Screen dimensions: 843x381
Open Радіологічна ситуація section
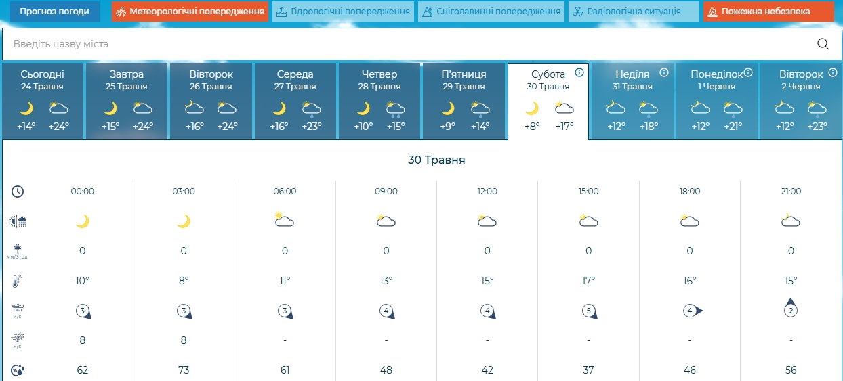coord(634,12)
